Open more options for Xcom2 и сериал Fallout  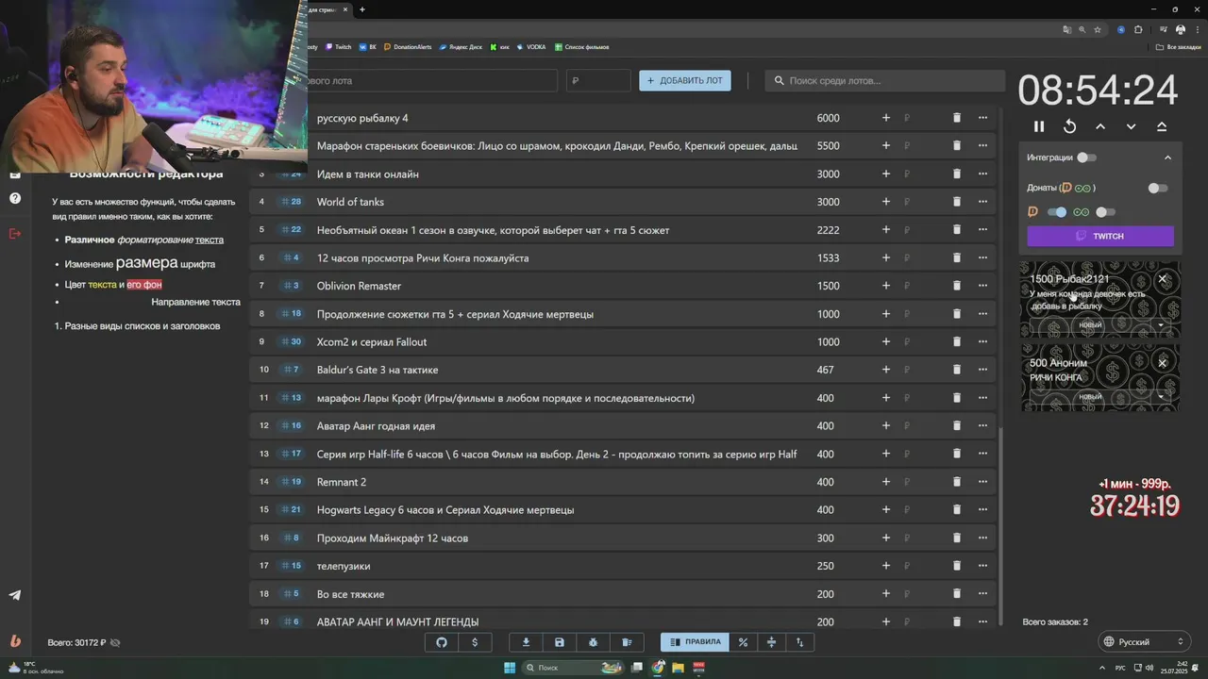click(x=982, y=341)
